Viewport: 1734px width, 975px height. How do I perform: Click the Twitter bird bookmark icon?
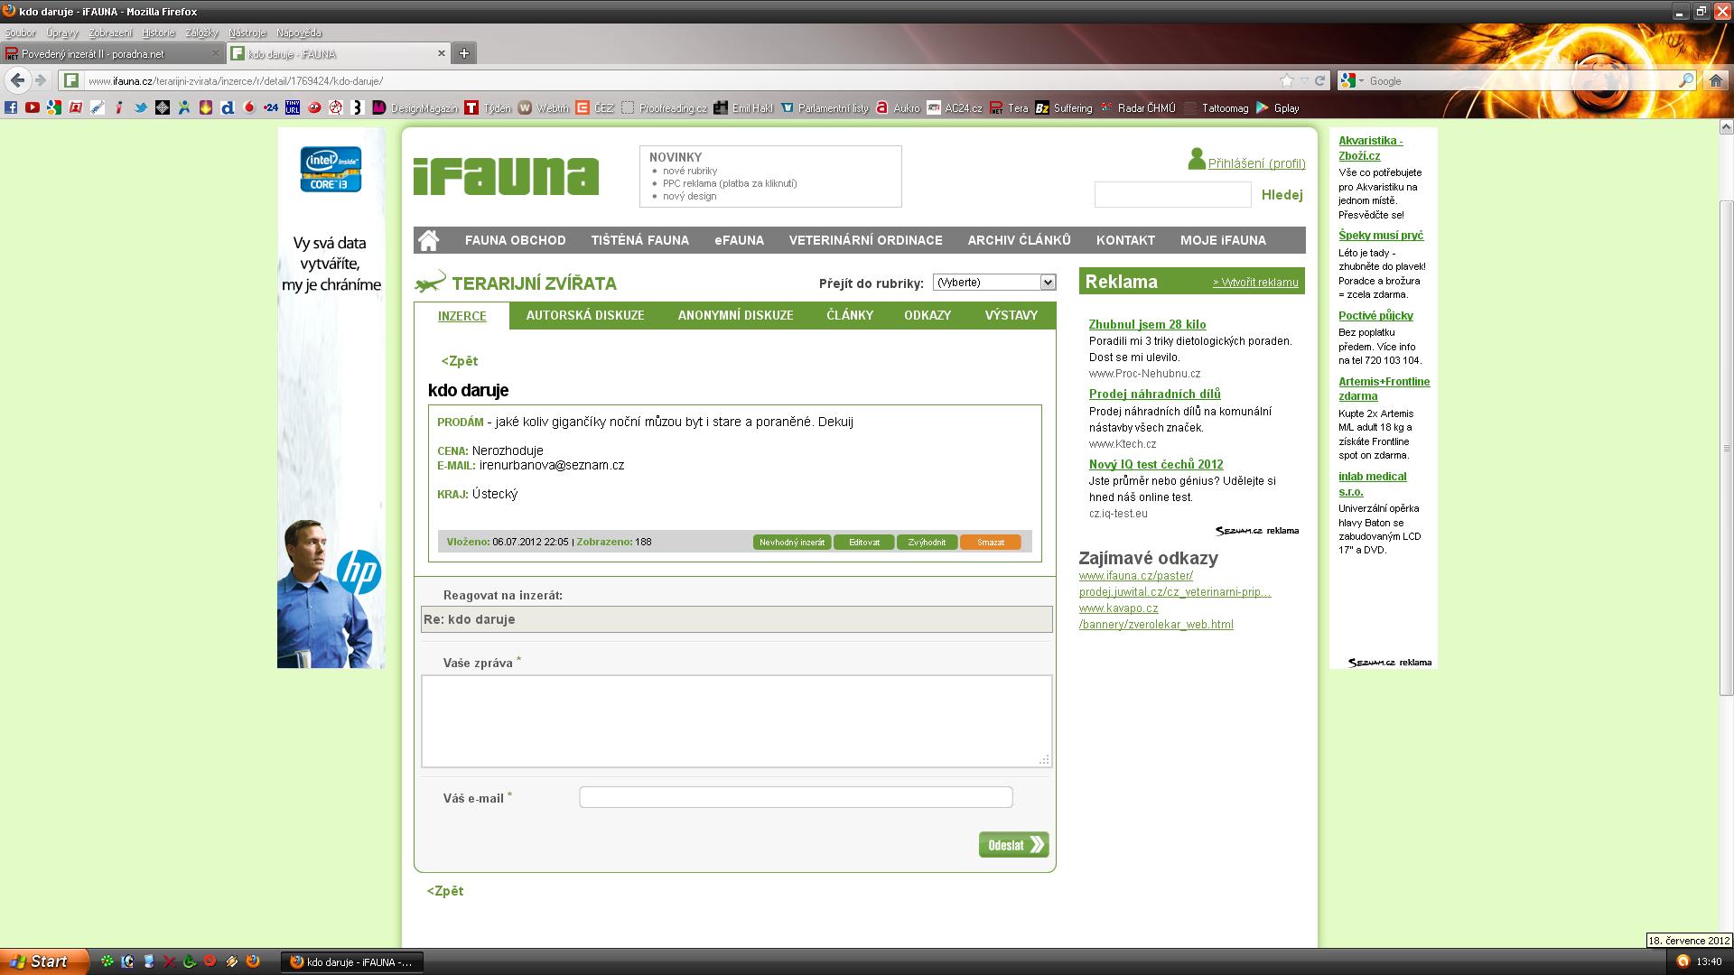tap(141, 107)
